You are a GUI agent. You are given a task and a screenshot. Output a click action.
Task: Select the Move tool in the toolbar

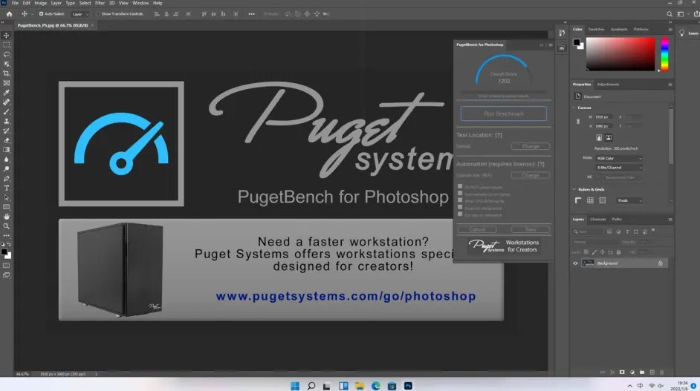coord(6,35)
